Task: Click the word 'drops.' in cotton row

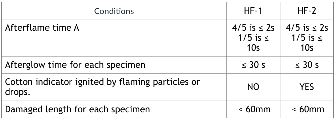Action: (x=17, y=92)
